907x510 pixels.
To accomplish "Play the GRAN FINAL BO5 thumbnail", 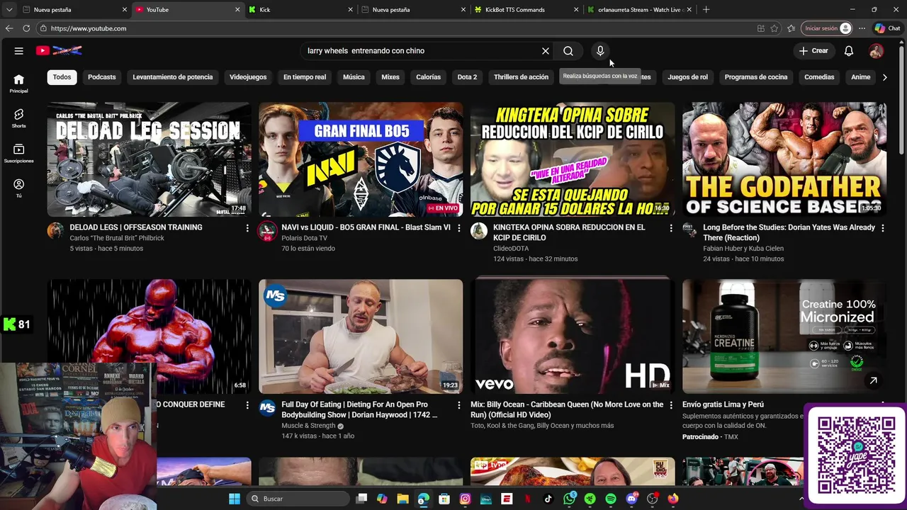I will pos(361,159).
